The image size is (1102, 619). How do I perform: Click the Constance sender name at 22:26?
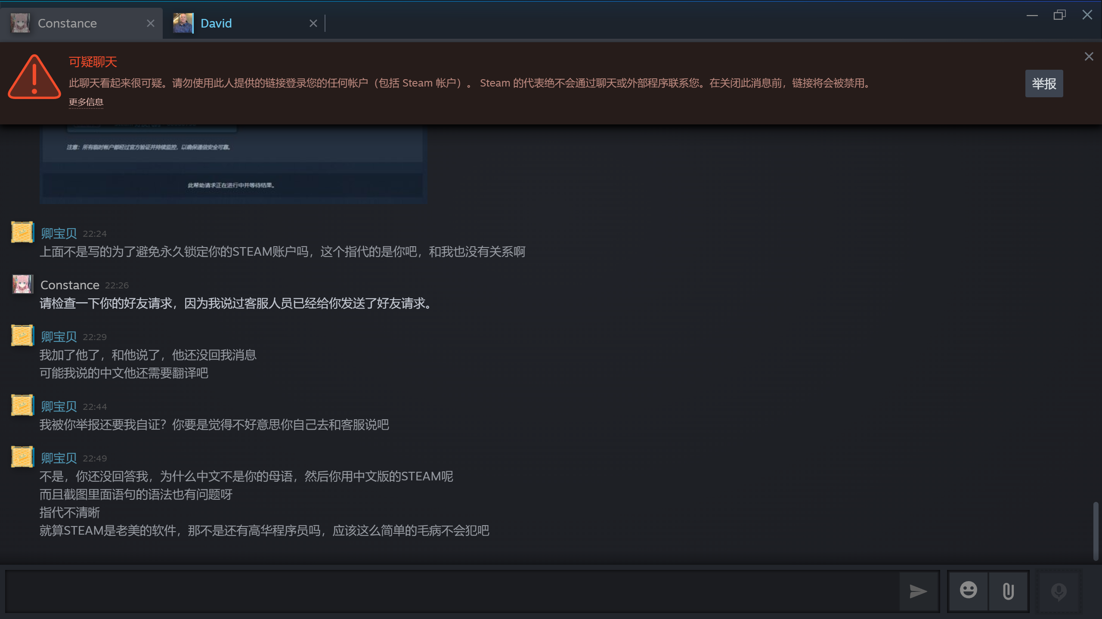(70, 285)
